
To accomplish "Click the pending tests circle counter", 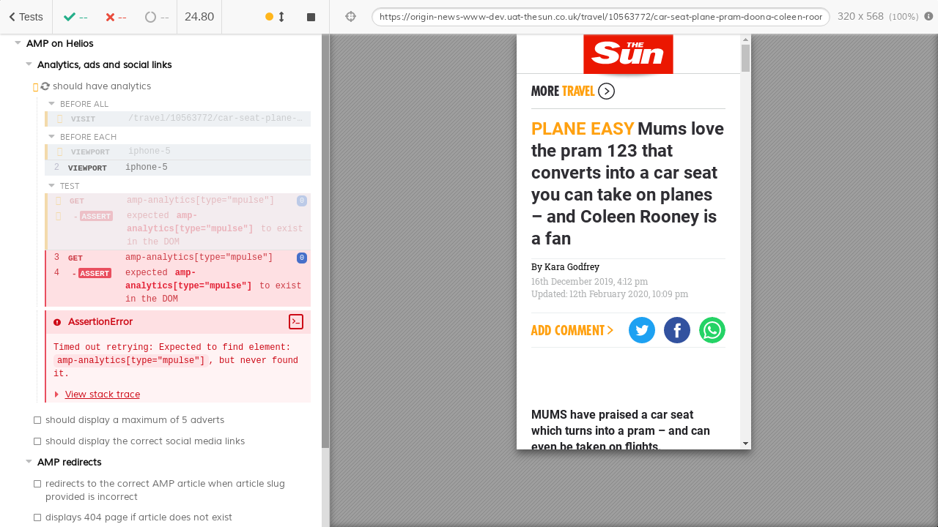I will pos(157,17).
